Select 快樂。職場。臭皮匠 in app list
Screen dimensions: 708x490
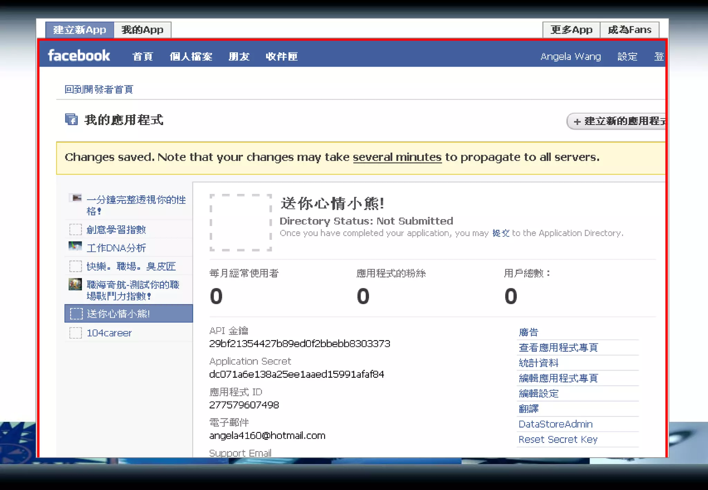[131, 266]
